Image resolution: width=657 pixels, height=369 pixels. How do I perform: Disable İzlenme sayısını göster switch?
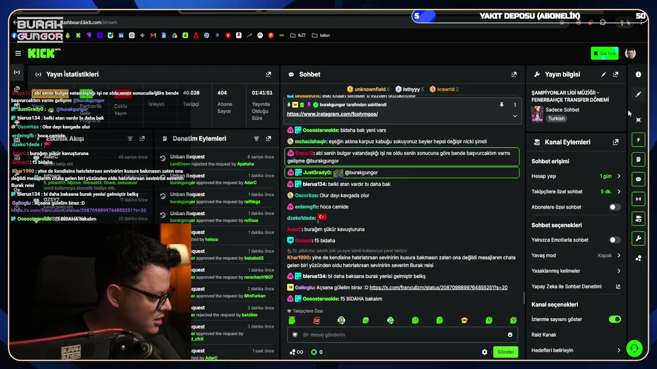[614, 319]
